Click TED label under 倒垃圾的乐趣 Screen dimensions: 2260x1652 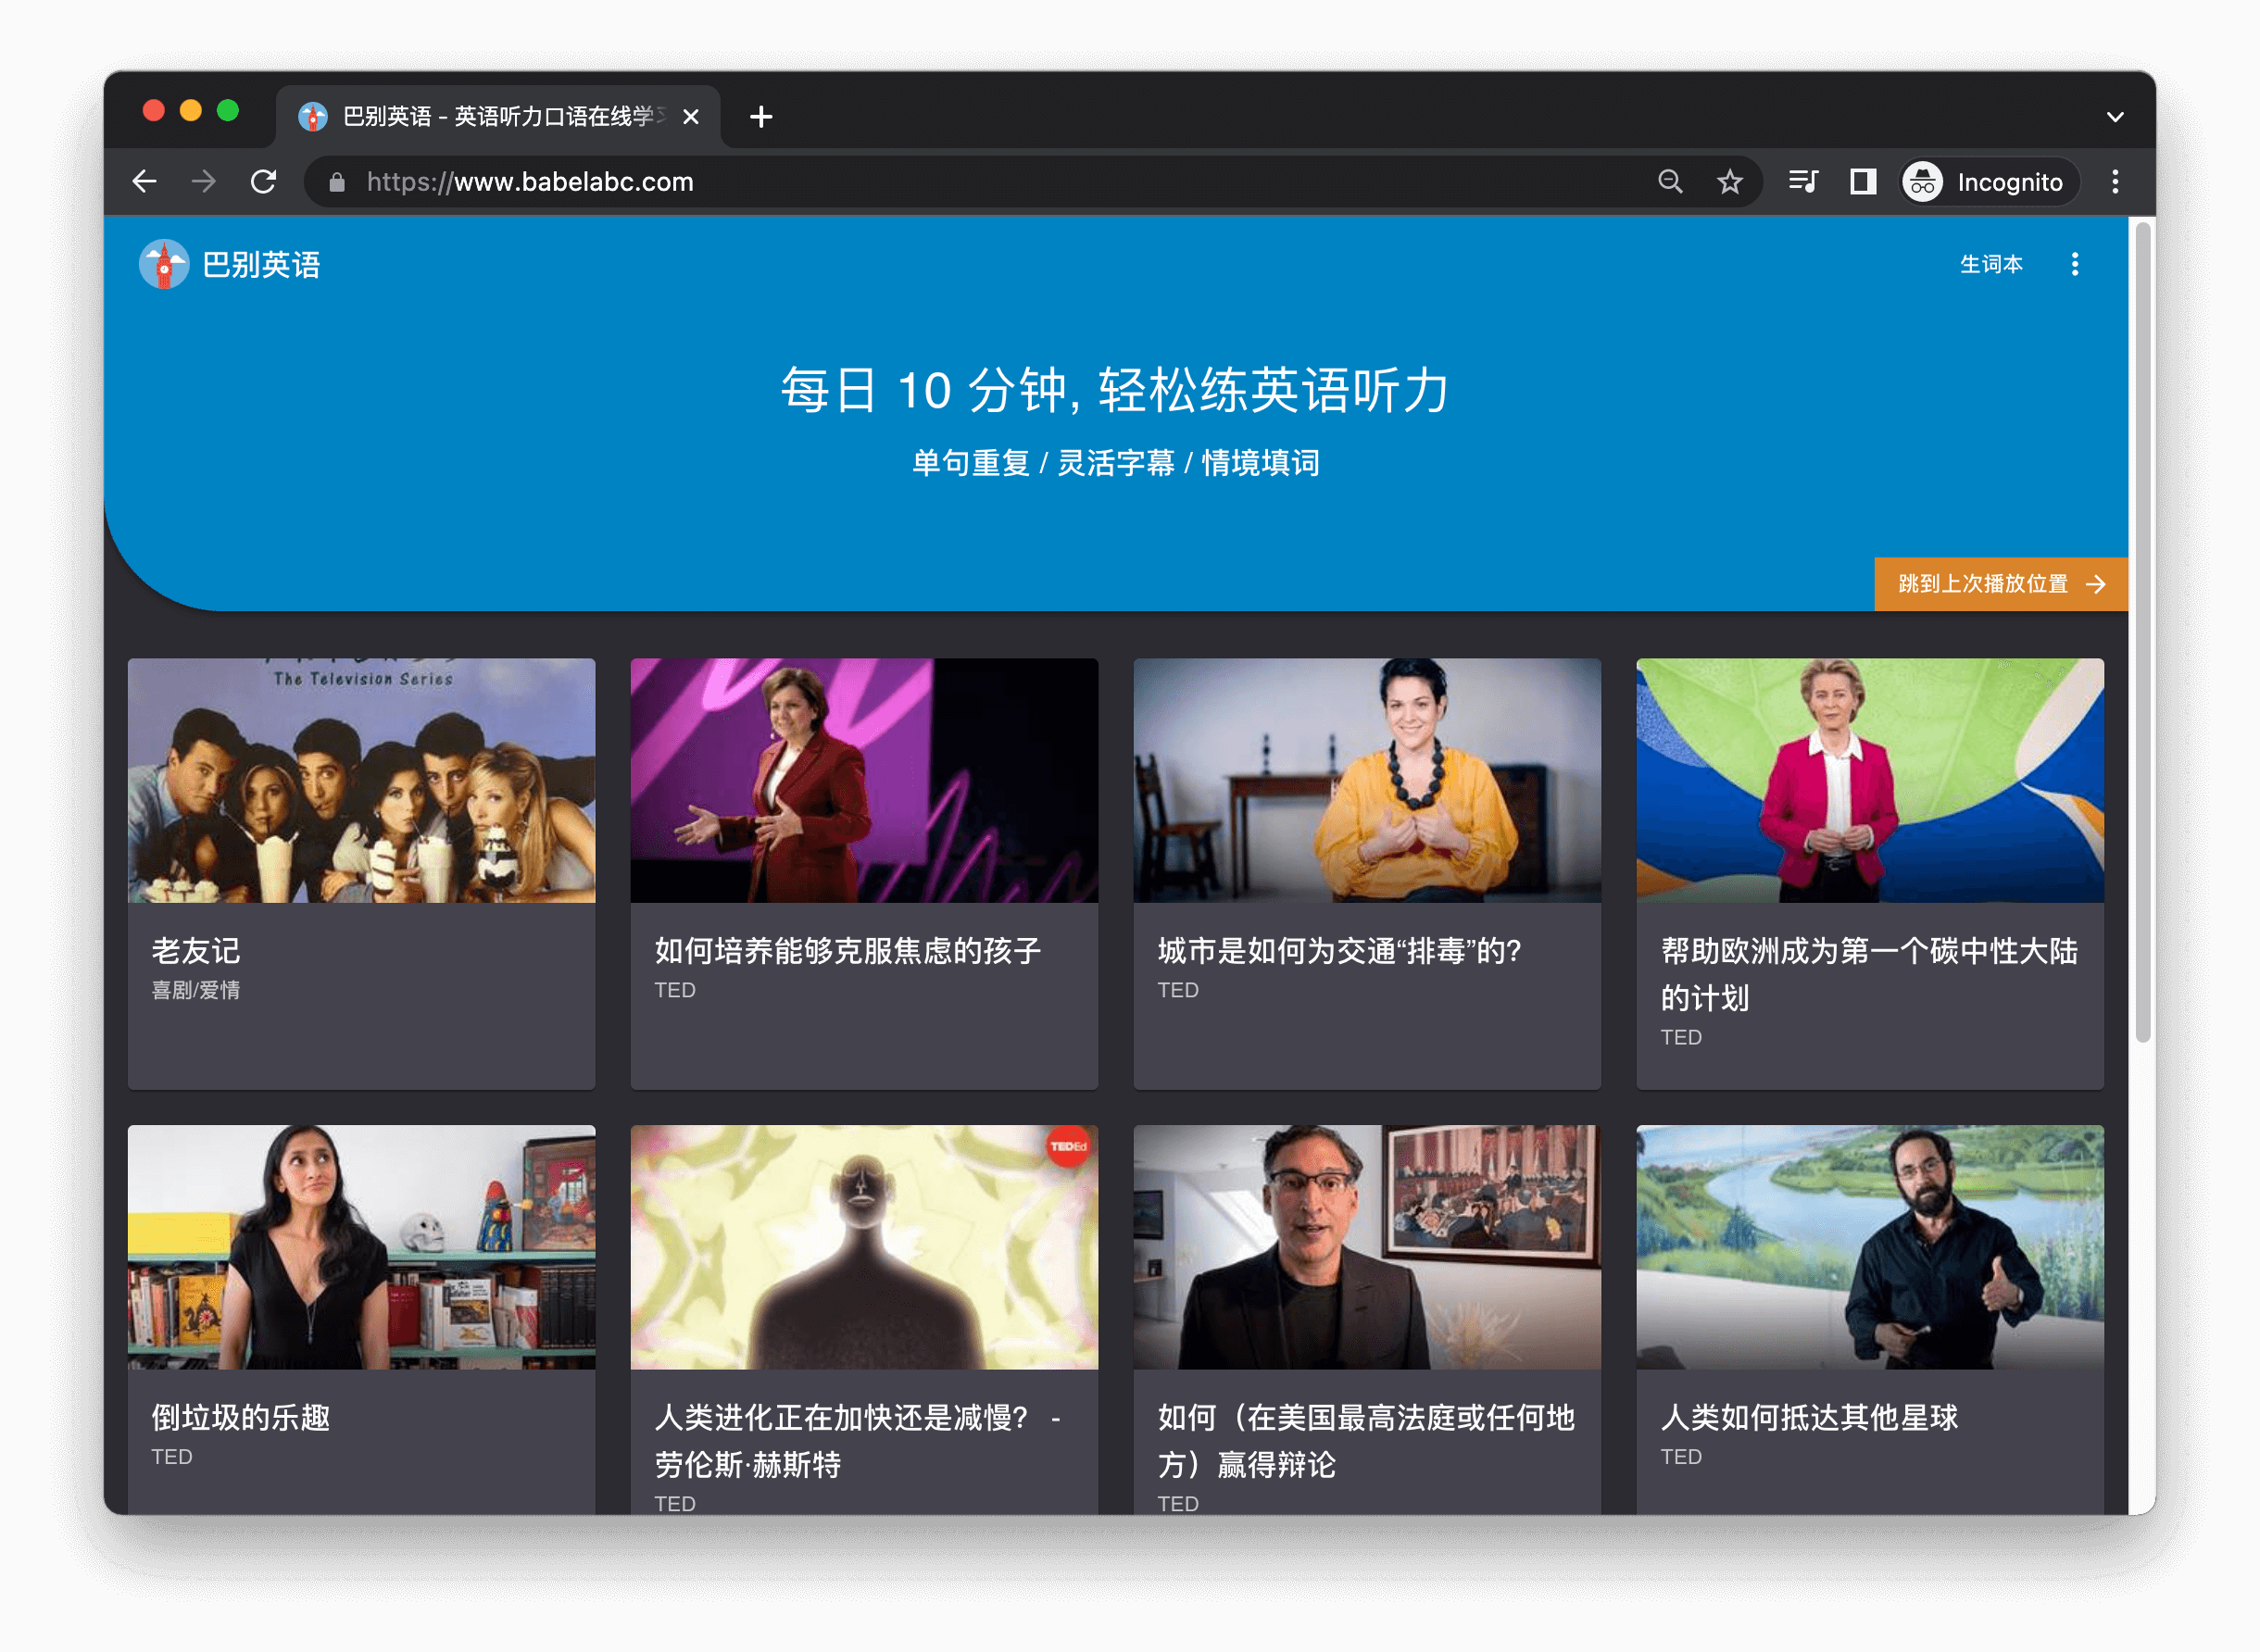172,1457
